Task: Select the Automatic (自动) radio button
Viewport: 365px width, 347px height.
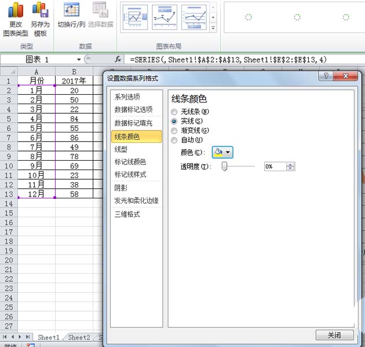Action: pyautogui.click(x=174, y=139)
